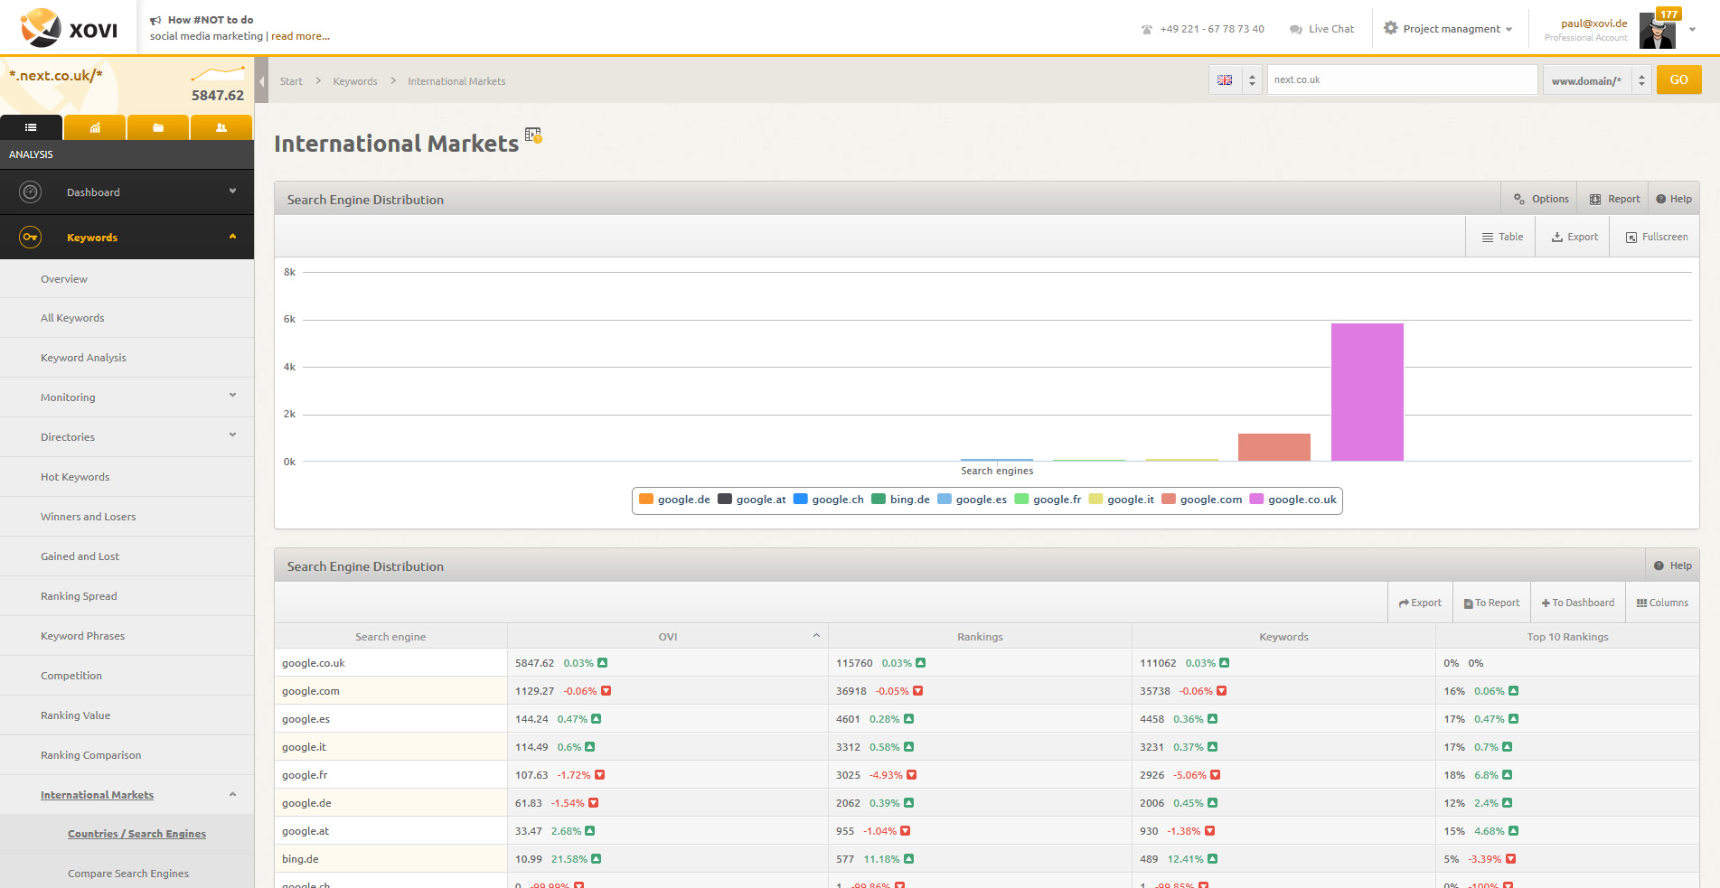Open All Keywords

point(72,318)
